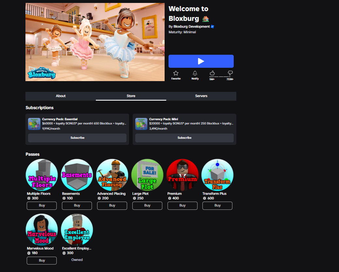Click the Transform Plus name text
339x272 pixels.
click(214, 193)
